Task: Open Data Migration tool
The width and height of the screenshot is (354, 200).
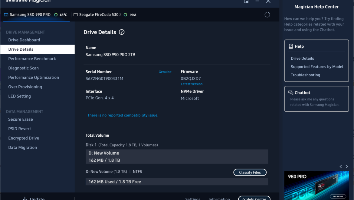Action: [x=23, y=148]
